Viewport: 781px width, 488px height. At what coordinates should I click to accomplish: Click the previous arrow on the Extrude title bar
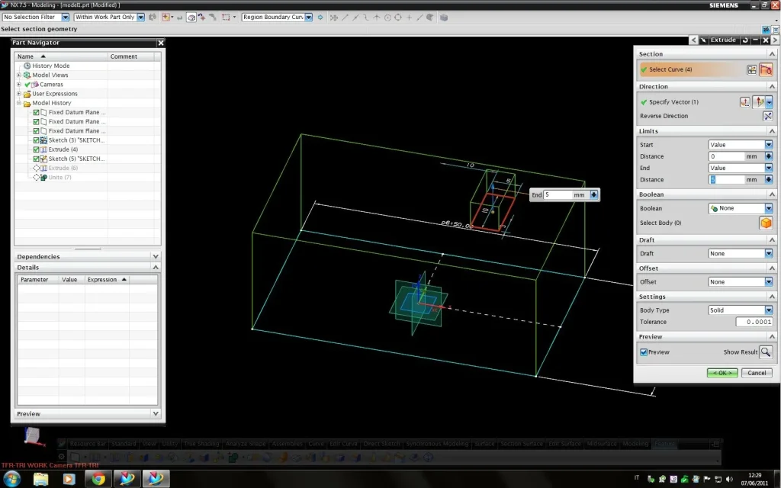point(693,40)
